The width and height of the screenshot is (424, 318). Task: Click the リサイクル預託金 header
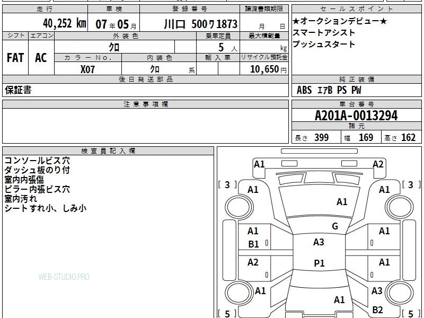tap(264, 57)
